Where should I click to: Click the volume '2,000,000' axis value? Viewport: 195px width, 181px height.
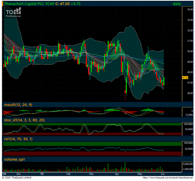pos(188,169)
